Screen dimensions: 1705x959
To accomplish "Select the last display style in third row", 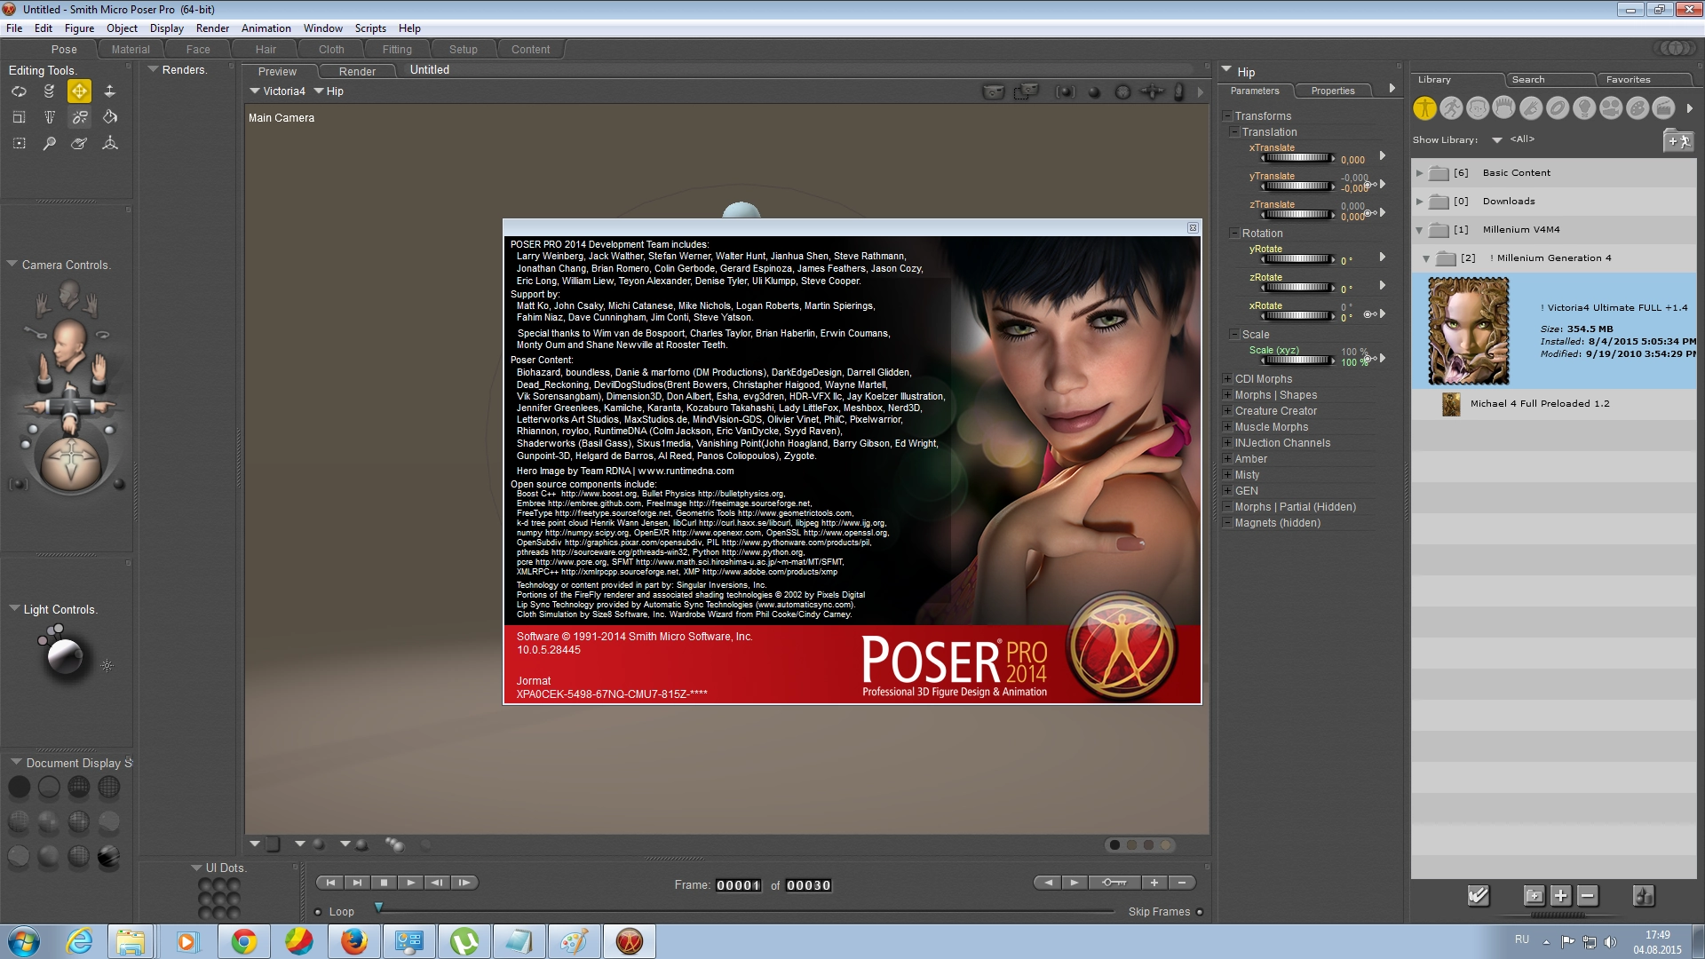I will pos(108,857).
